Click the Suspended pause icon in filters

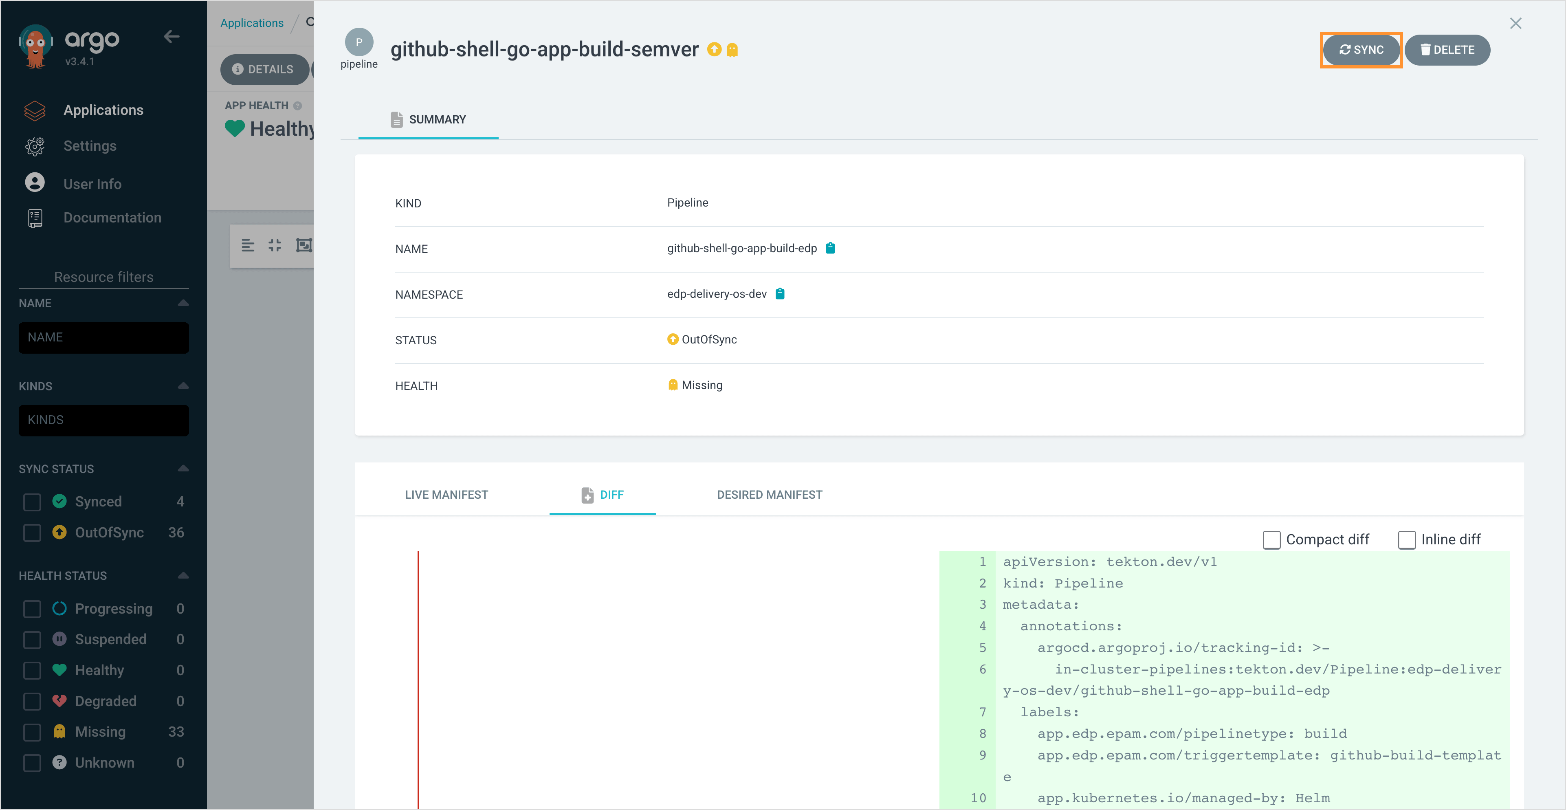59,639
